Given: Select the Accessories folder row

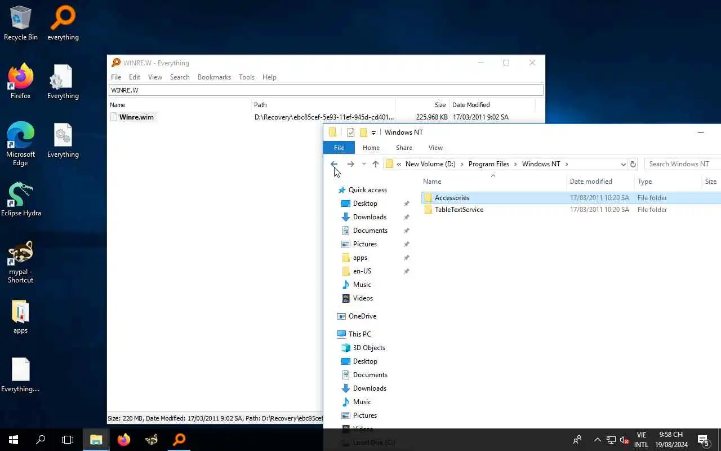Looking at the screenshot, I should pyautogui.click(x=571, y=198).
